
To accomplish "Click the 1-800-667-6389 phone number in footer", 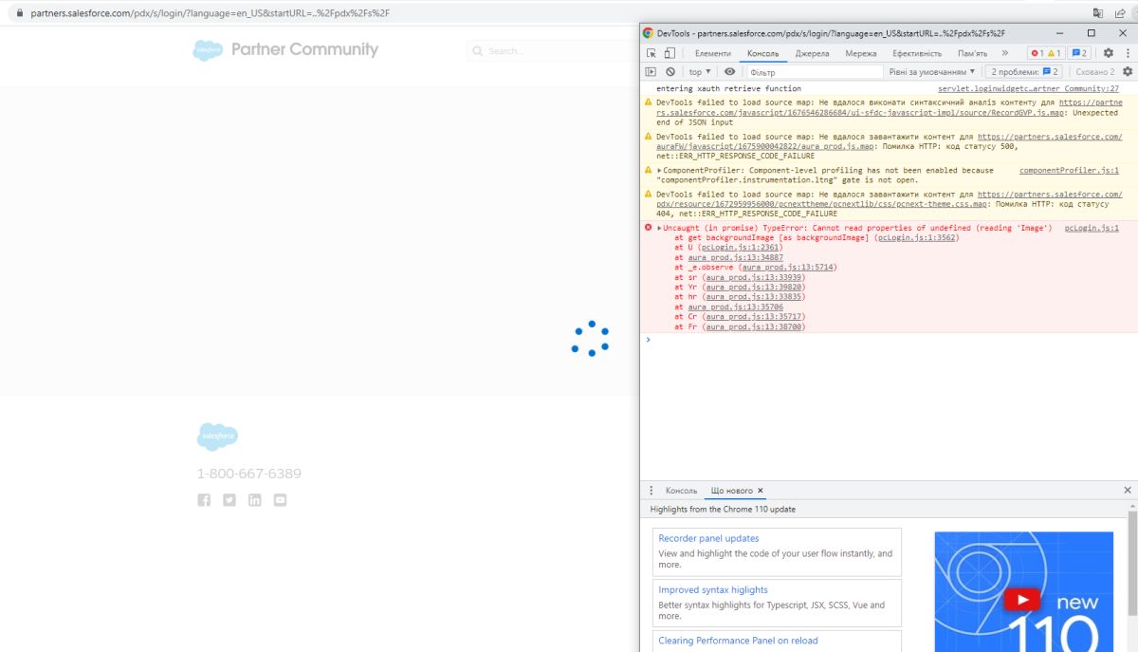I will [249, 474].
